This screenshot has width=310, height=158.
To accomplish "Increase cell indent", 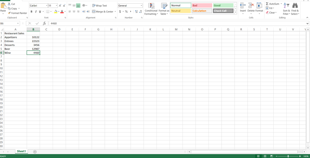I will tap(88, 12).
